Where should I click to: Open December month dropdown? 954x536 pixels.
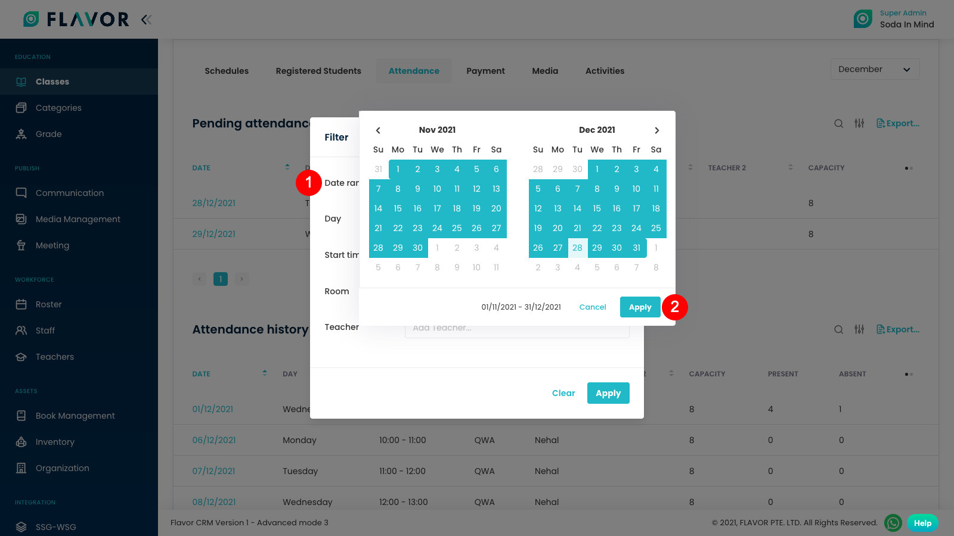pyautogui.click(x=875, y=69)
